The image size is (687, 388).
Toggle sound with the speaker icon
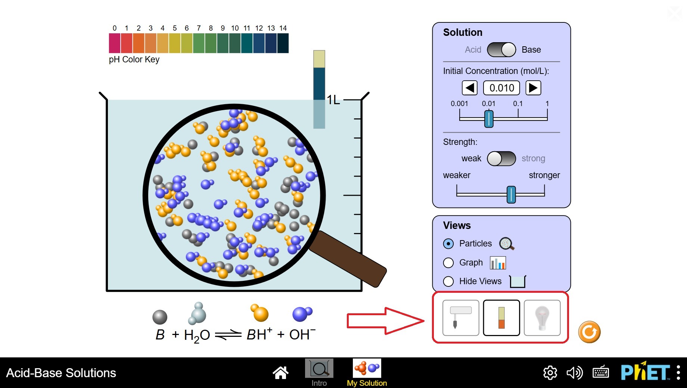point(575,373)
